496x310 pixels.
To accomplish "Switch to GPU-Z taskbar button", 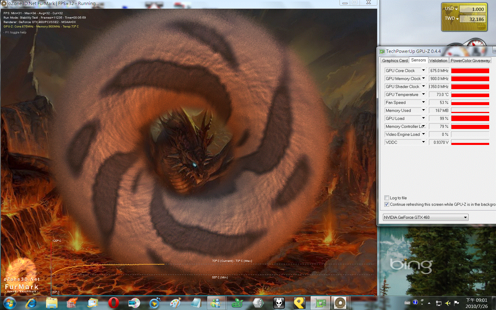I will (x=320, y=303).
